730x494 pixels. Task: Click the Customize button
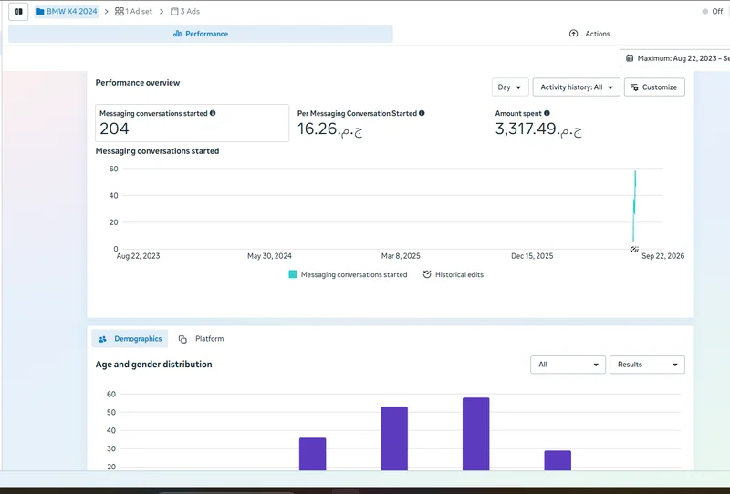654,87
